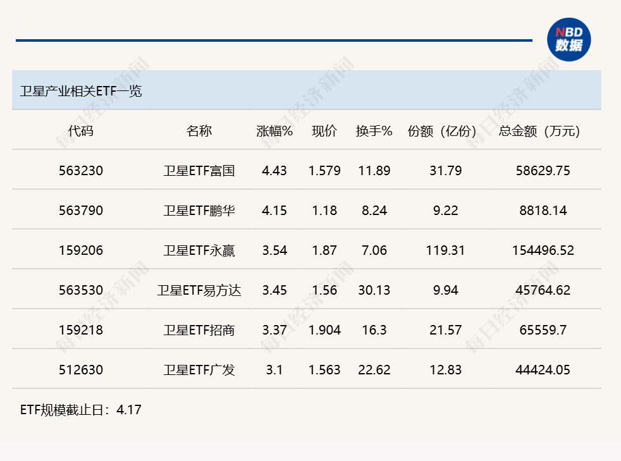The width and height of the screenshot is (621, 461).
Task: Open the 卫星ETF富国 row entry
Action: [x=200, y=170]
